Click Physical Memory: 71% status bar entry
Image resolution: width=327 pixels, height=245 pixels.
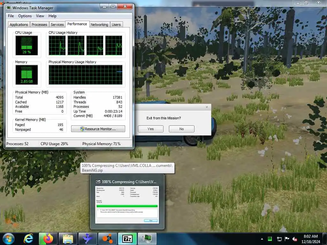(x=101, y=144)
